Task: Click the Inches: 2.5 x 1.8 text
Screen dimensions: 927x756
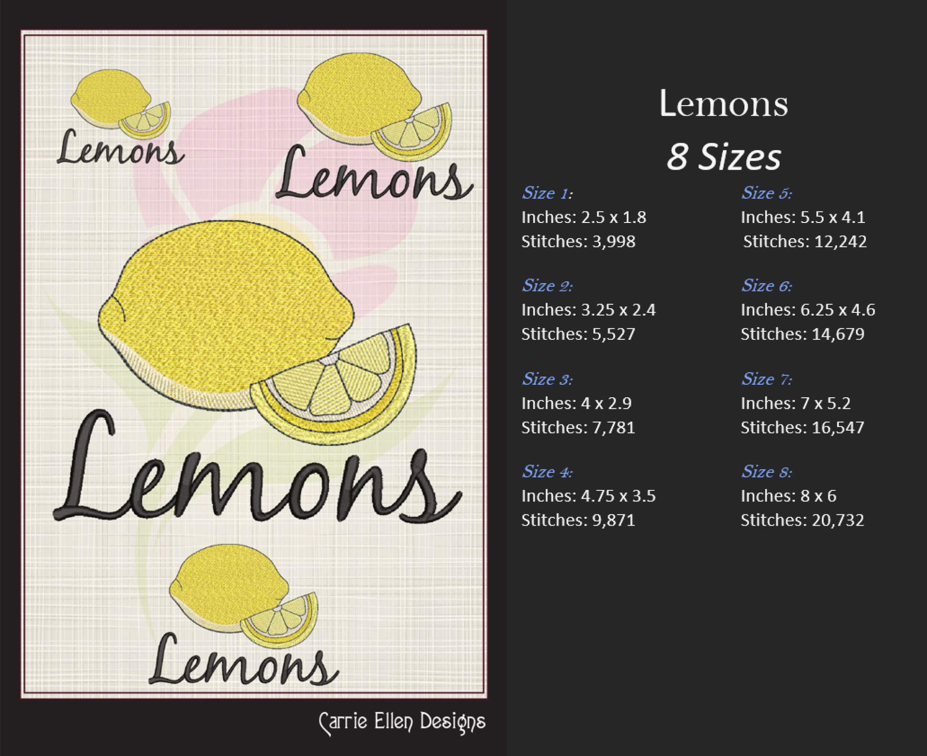Action: pos(584,217)
